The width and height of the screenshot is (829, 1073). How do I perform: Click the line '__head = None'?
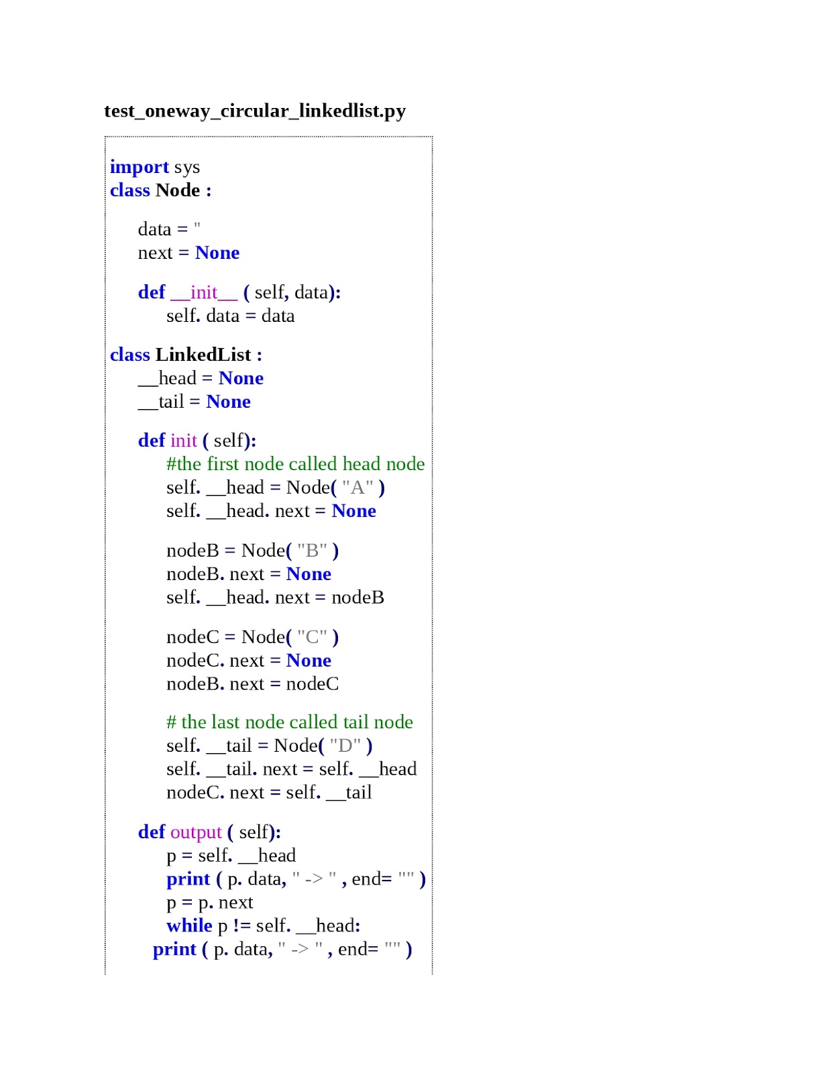point(201,378)
